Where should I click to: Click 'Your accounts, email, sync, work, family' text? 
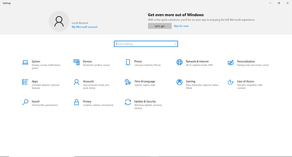[96, 86]
